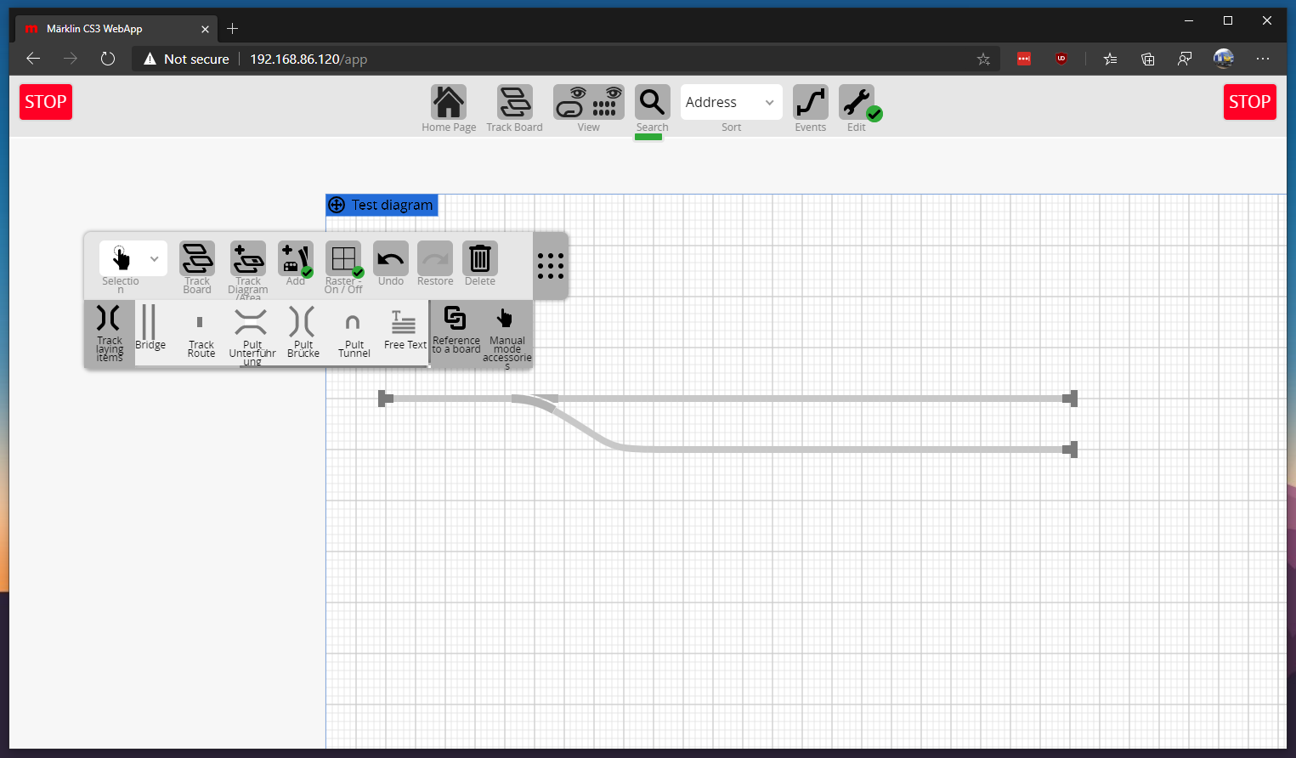Delete the selected item
Image resolution: width=1296 pixels, height=758 pixels.
click(x=480, y=258)
